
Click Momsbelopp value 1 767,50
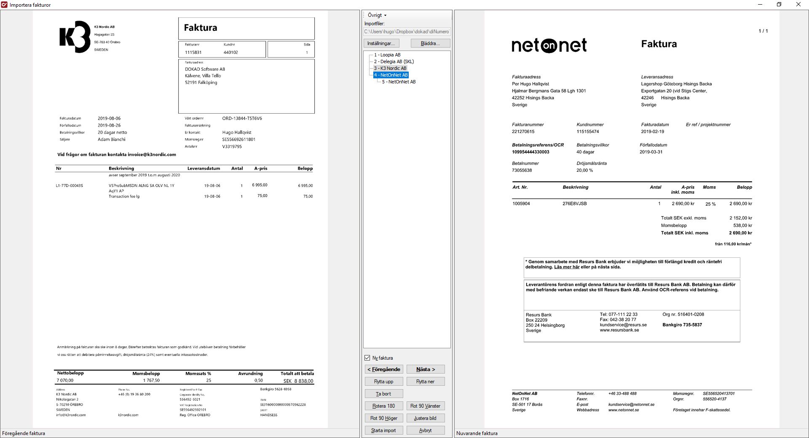point(151,381)
